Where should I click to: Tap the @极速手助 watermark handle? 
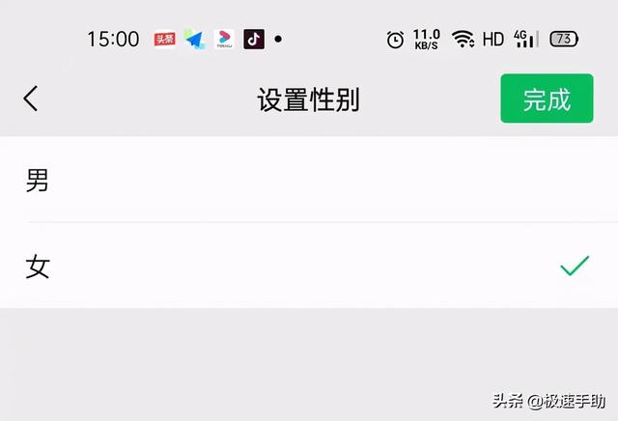pos(566,402)
